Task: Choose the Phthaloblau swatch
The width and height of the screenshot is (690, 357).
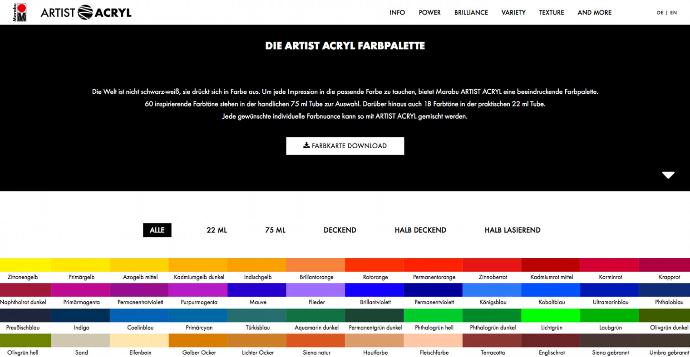Action: 664,290
